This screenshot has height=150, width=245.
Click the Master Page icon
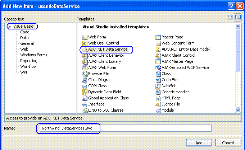[x=158, y=37]
